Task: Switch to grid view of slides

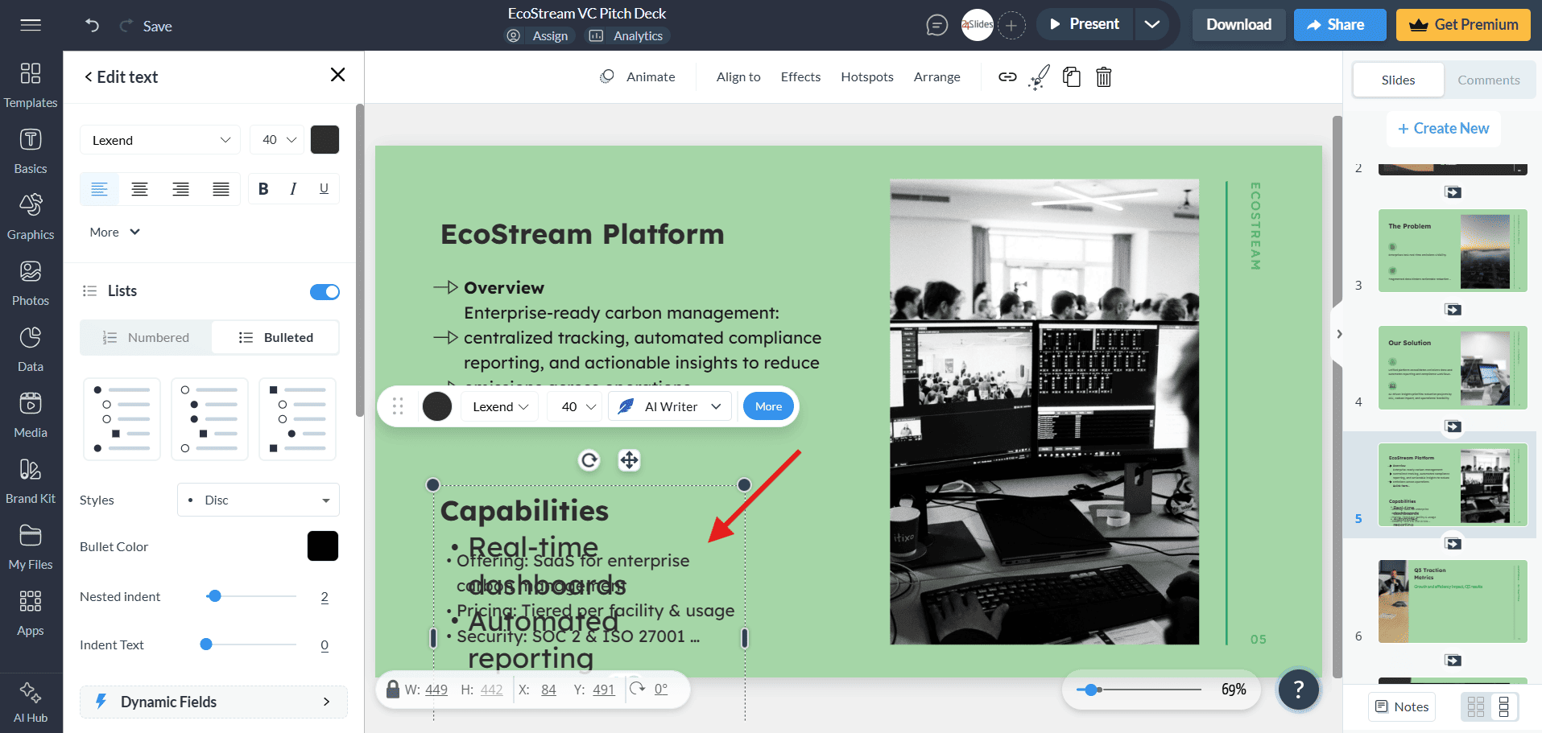Action: click(1476, 706)
